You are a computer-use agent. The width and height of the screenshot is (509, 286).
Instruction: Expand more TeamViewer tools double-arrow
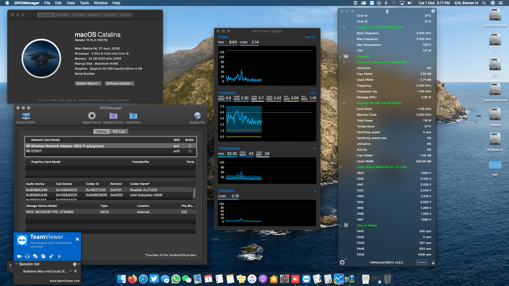point(59,256)
